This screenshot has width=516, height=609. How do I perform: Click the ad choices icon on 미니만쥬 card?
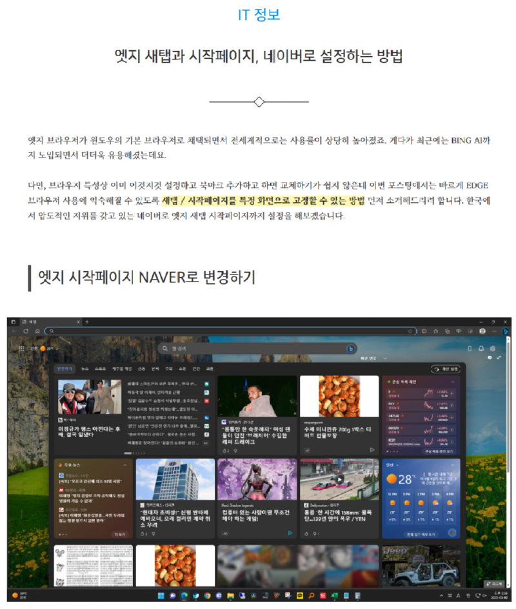click(372, 449)
